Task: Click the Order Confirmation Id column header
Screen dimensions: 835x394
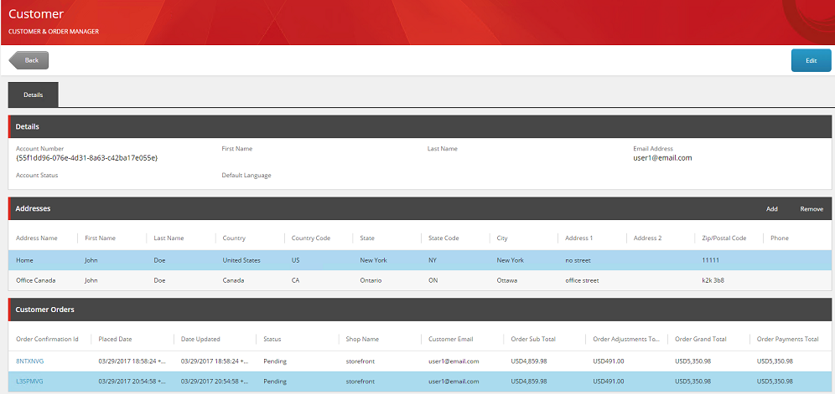Action: point(47,340)
